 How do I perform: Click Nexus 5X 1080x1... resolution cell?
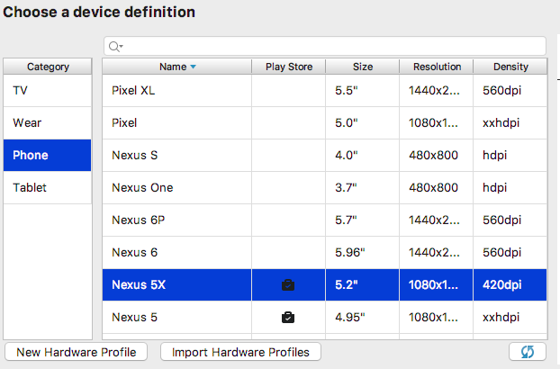pos(437,284)
